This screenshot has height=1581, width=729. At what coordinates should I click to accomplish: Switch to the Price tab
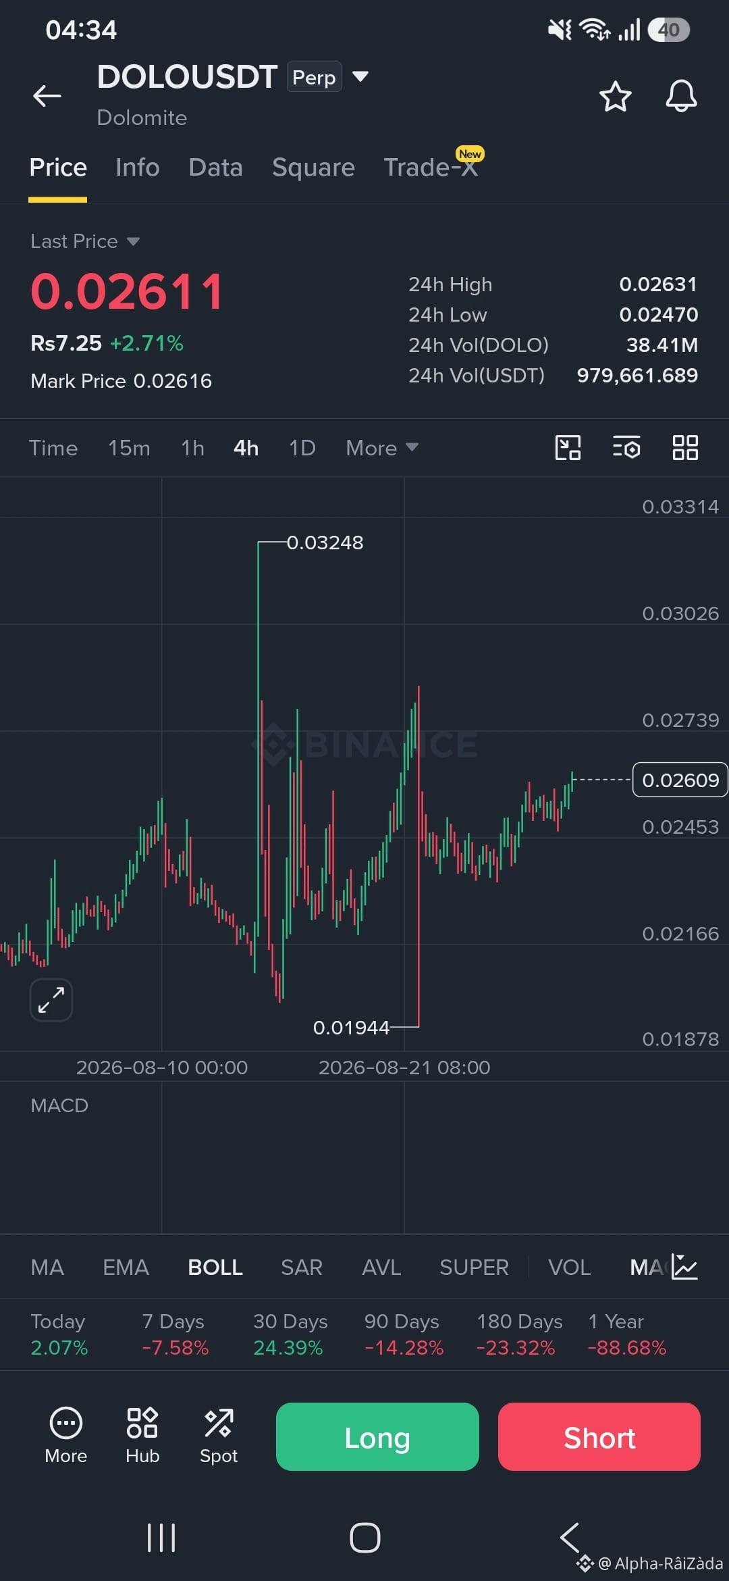(x=58, y=167)
